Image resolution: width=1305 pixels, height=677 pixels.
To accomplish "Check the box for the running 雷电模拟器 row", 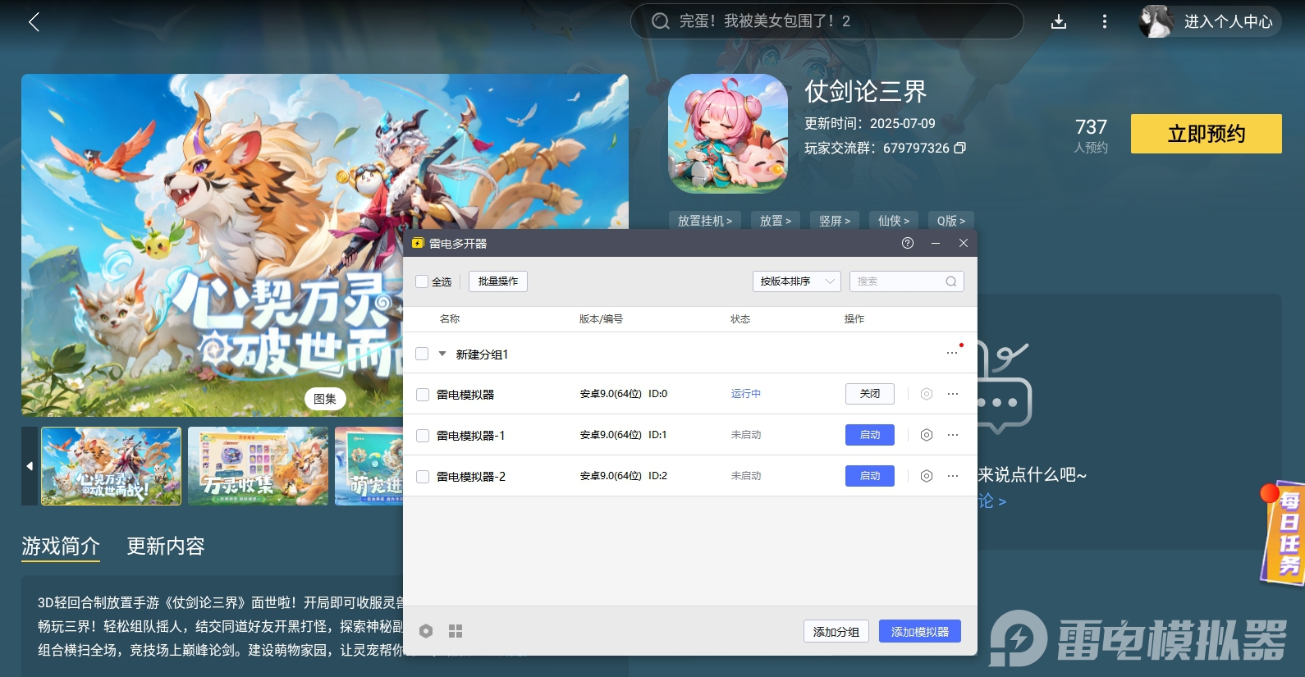I will 423,395.
